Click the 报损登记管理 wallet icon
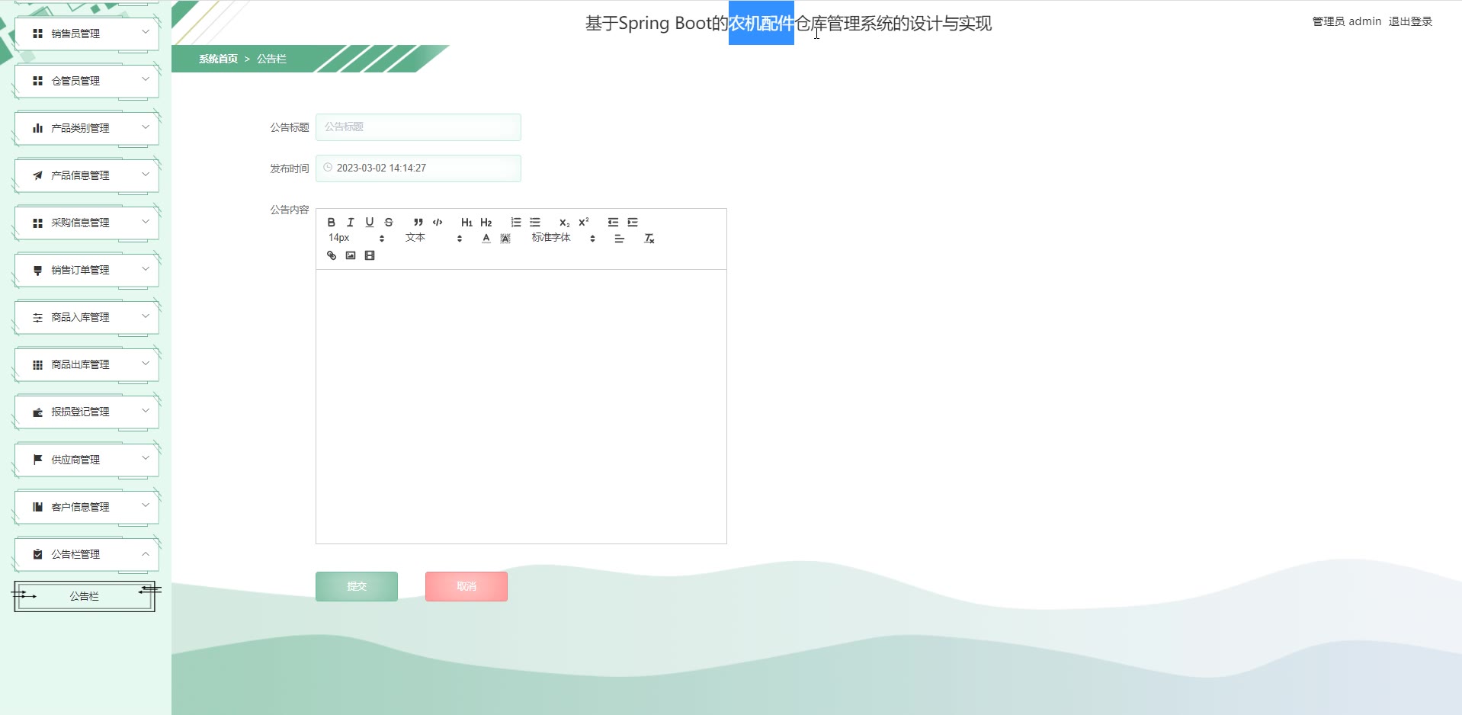The height and width of the screenshot is (715, 1462). (37, 412)
